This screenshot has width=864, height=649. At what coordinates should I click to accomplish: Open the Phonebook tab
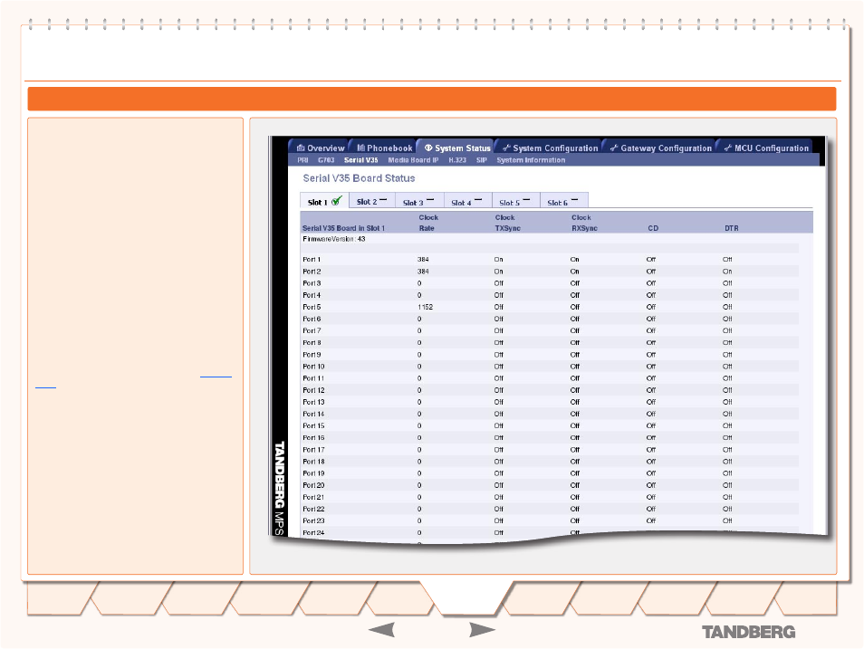tap(383, 148)
